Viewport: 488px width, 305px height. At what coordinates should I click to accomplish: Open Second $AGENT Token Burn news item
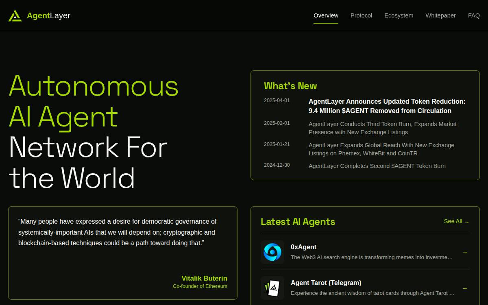click(377, 166)
